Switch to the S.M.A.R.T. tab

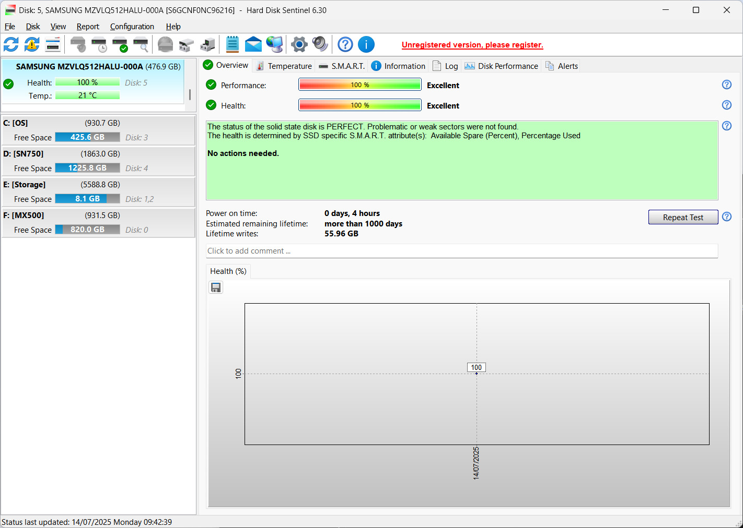342,66
